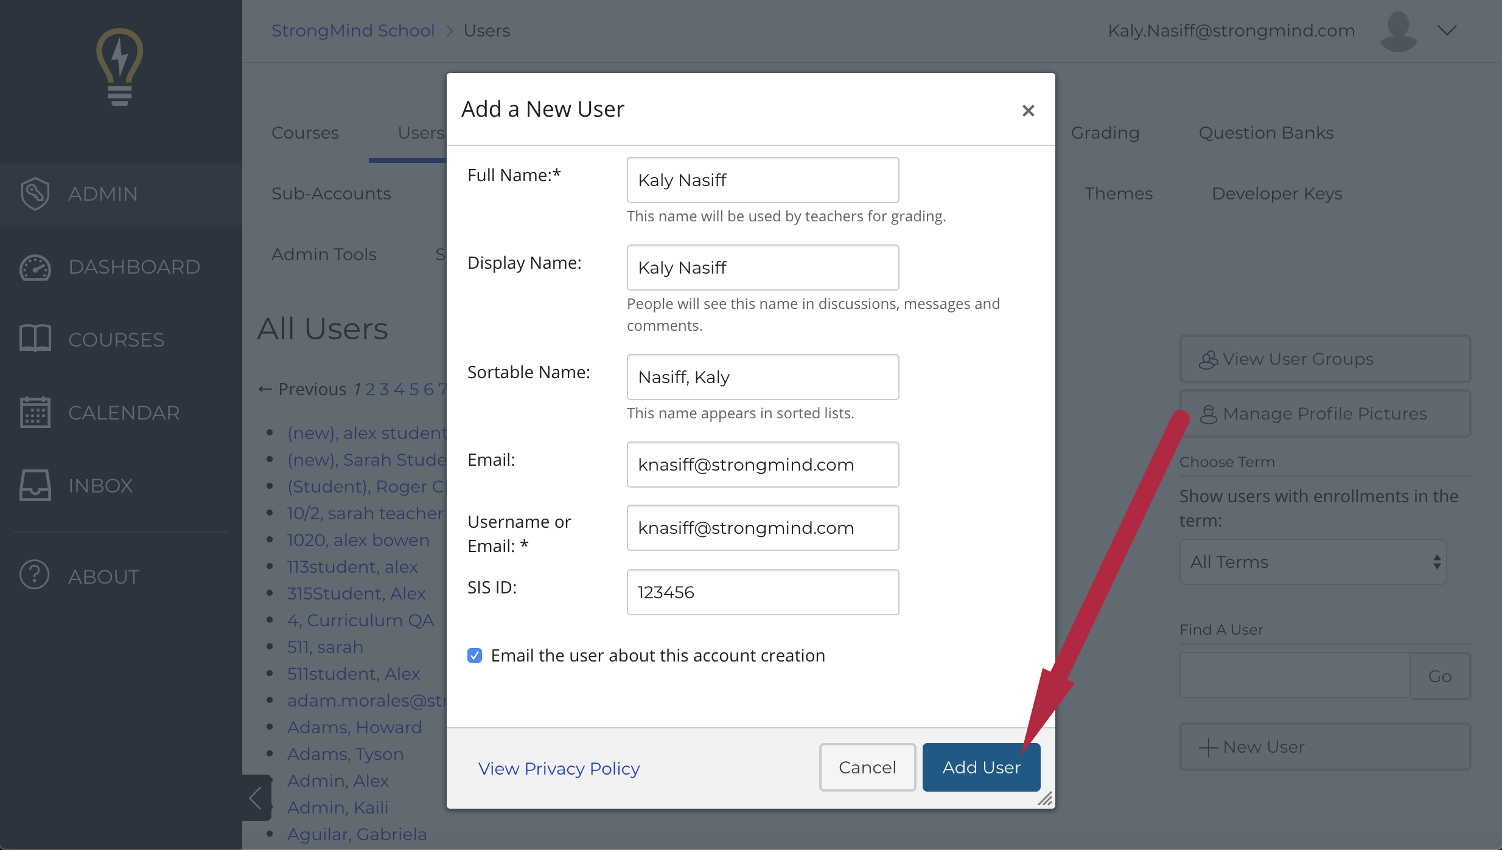Open the Admin Tools tab

coord(324,255)
